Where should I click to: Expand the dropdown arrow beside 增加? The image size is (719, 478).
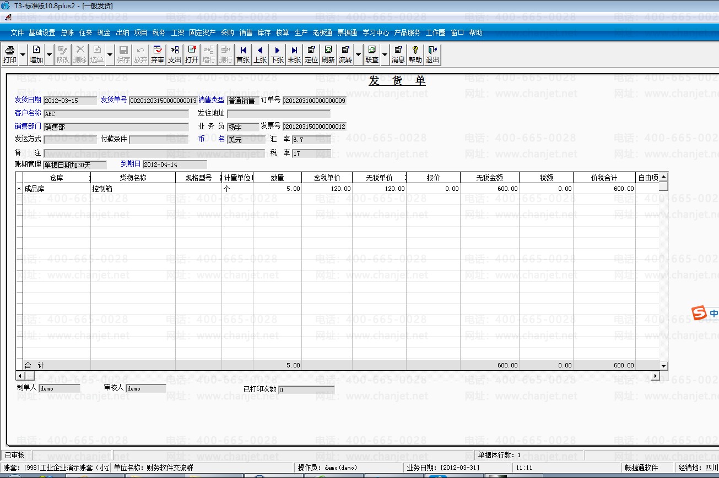coord(50,54)
